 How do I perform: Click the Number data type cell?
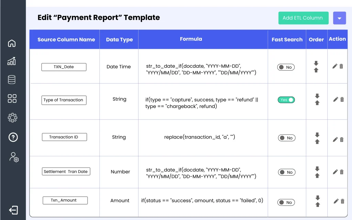point(120,172)
